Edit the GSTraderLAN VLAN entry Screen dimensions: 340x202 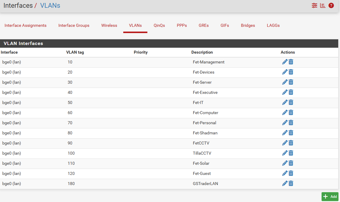[285, 184]
